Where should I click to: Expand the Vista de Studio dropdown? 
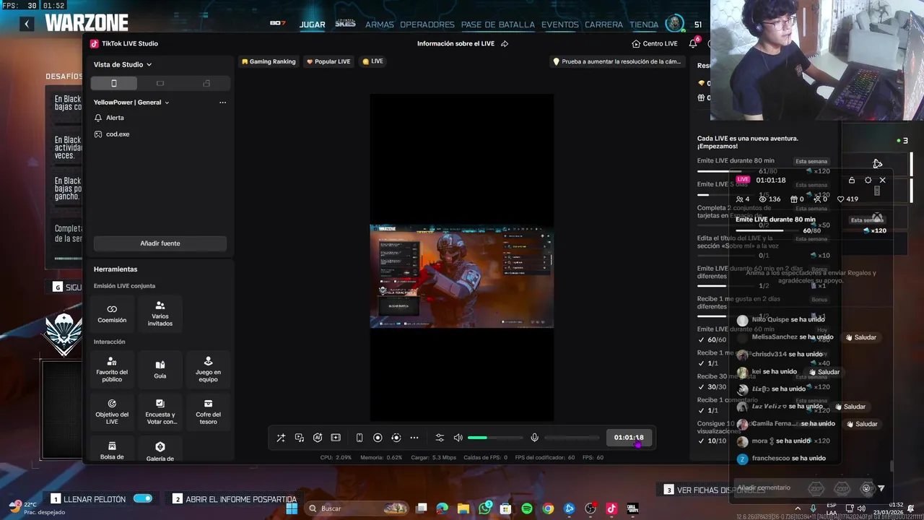pyautogui.click(x=123, y=64)
